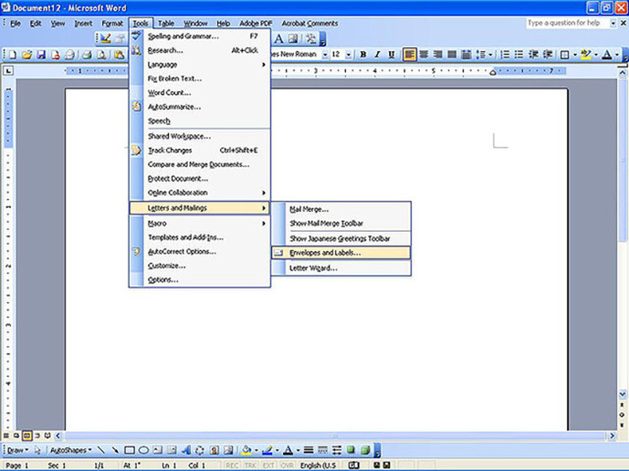Toggle EXT extend selection indicator
The image size is (629, 471).
268,466
